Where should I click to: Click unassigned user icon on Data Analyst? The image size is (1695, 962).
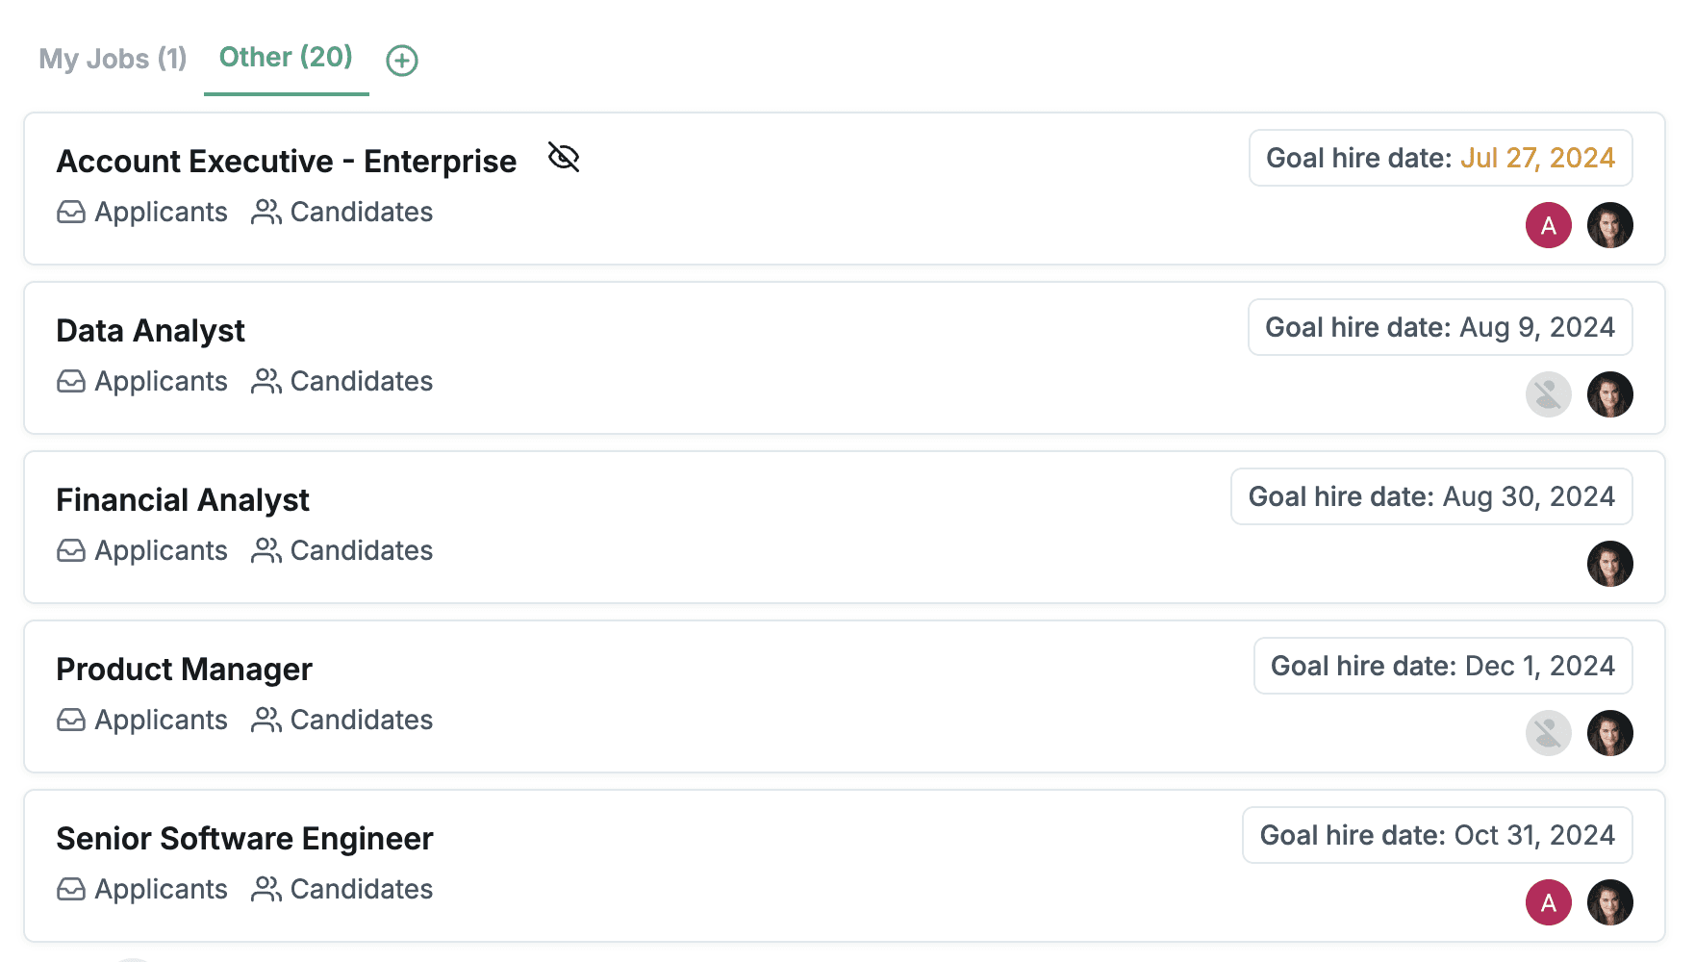click(1548, 394)
